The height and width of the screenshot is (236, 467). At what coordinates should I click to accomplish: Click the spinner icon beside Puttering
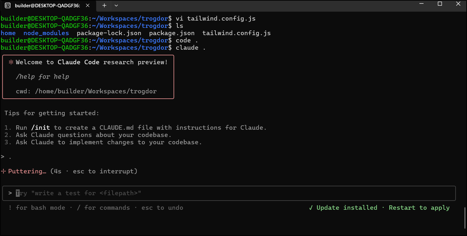pyautogui.click(x=3, y=171)
